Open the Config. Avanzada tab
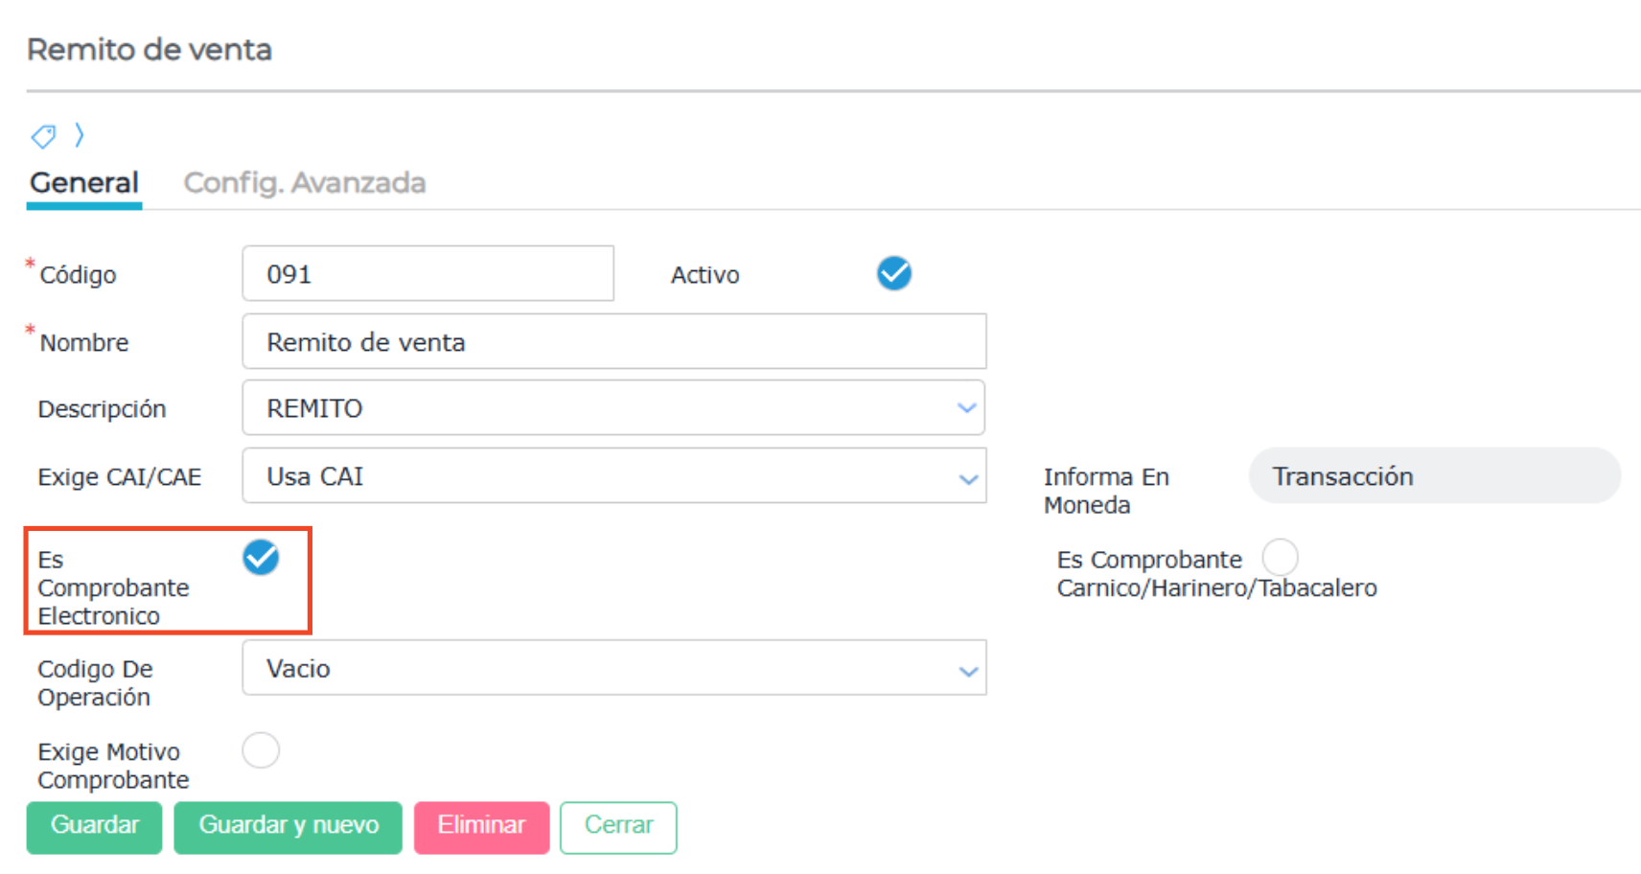Viewport: 1641px width, 874px height. [305, 182]
